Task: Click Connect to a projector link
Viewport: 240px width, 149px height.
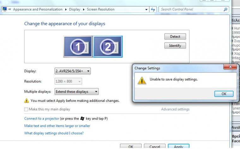Action: [42, 119]
